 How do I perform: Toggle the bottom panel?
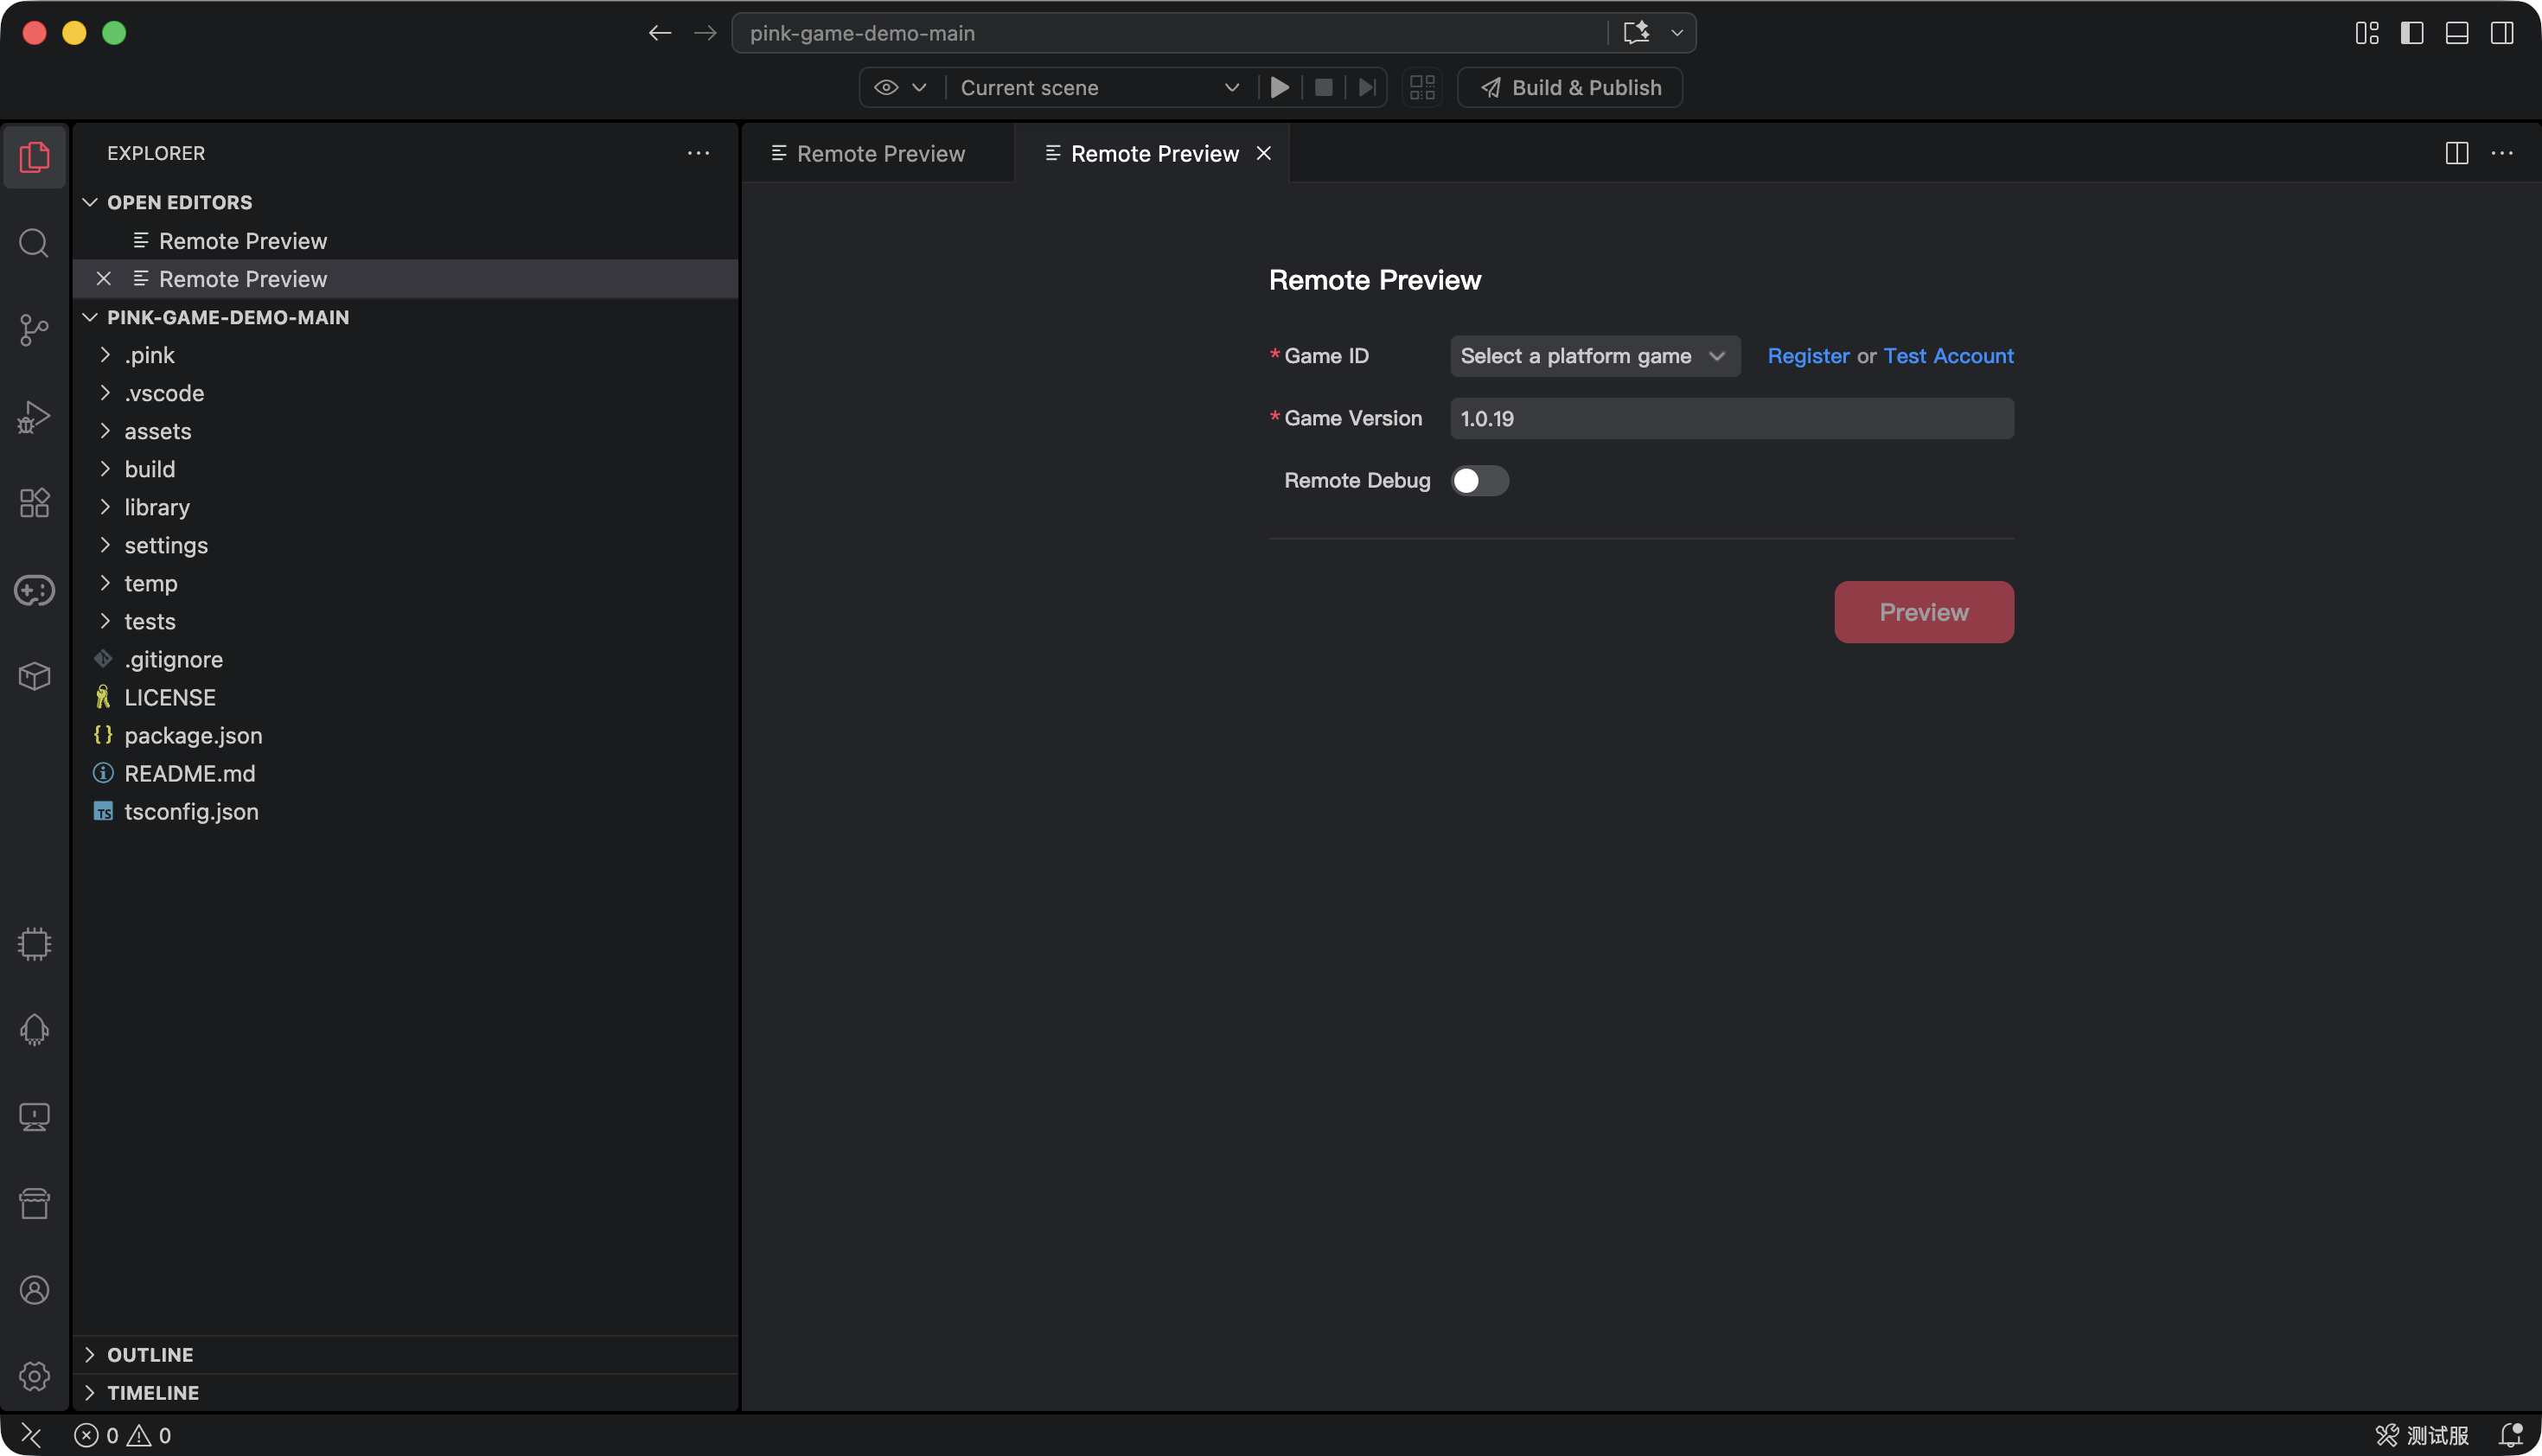pyautogui.click(x=2457, y=33)
